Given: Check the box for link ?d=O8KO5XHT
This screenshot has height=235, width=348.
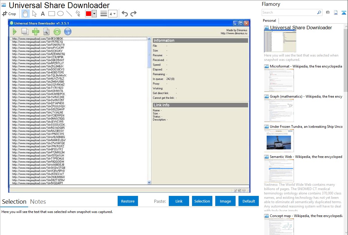Looking at the screenshot, I should (11, 60).
